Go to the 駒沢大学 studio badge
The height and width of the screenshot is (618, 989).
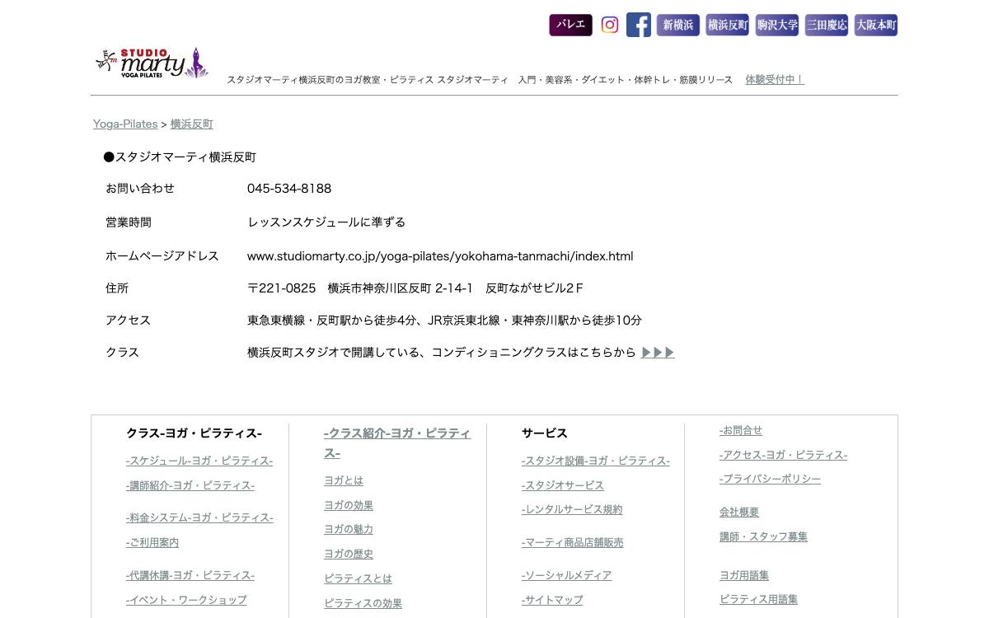tap(777, 25)
